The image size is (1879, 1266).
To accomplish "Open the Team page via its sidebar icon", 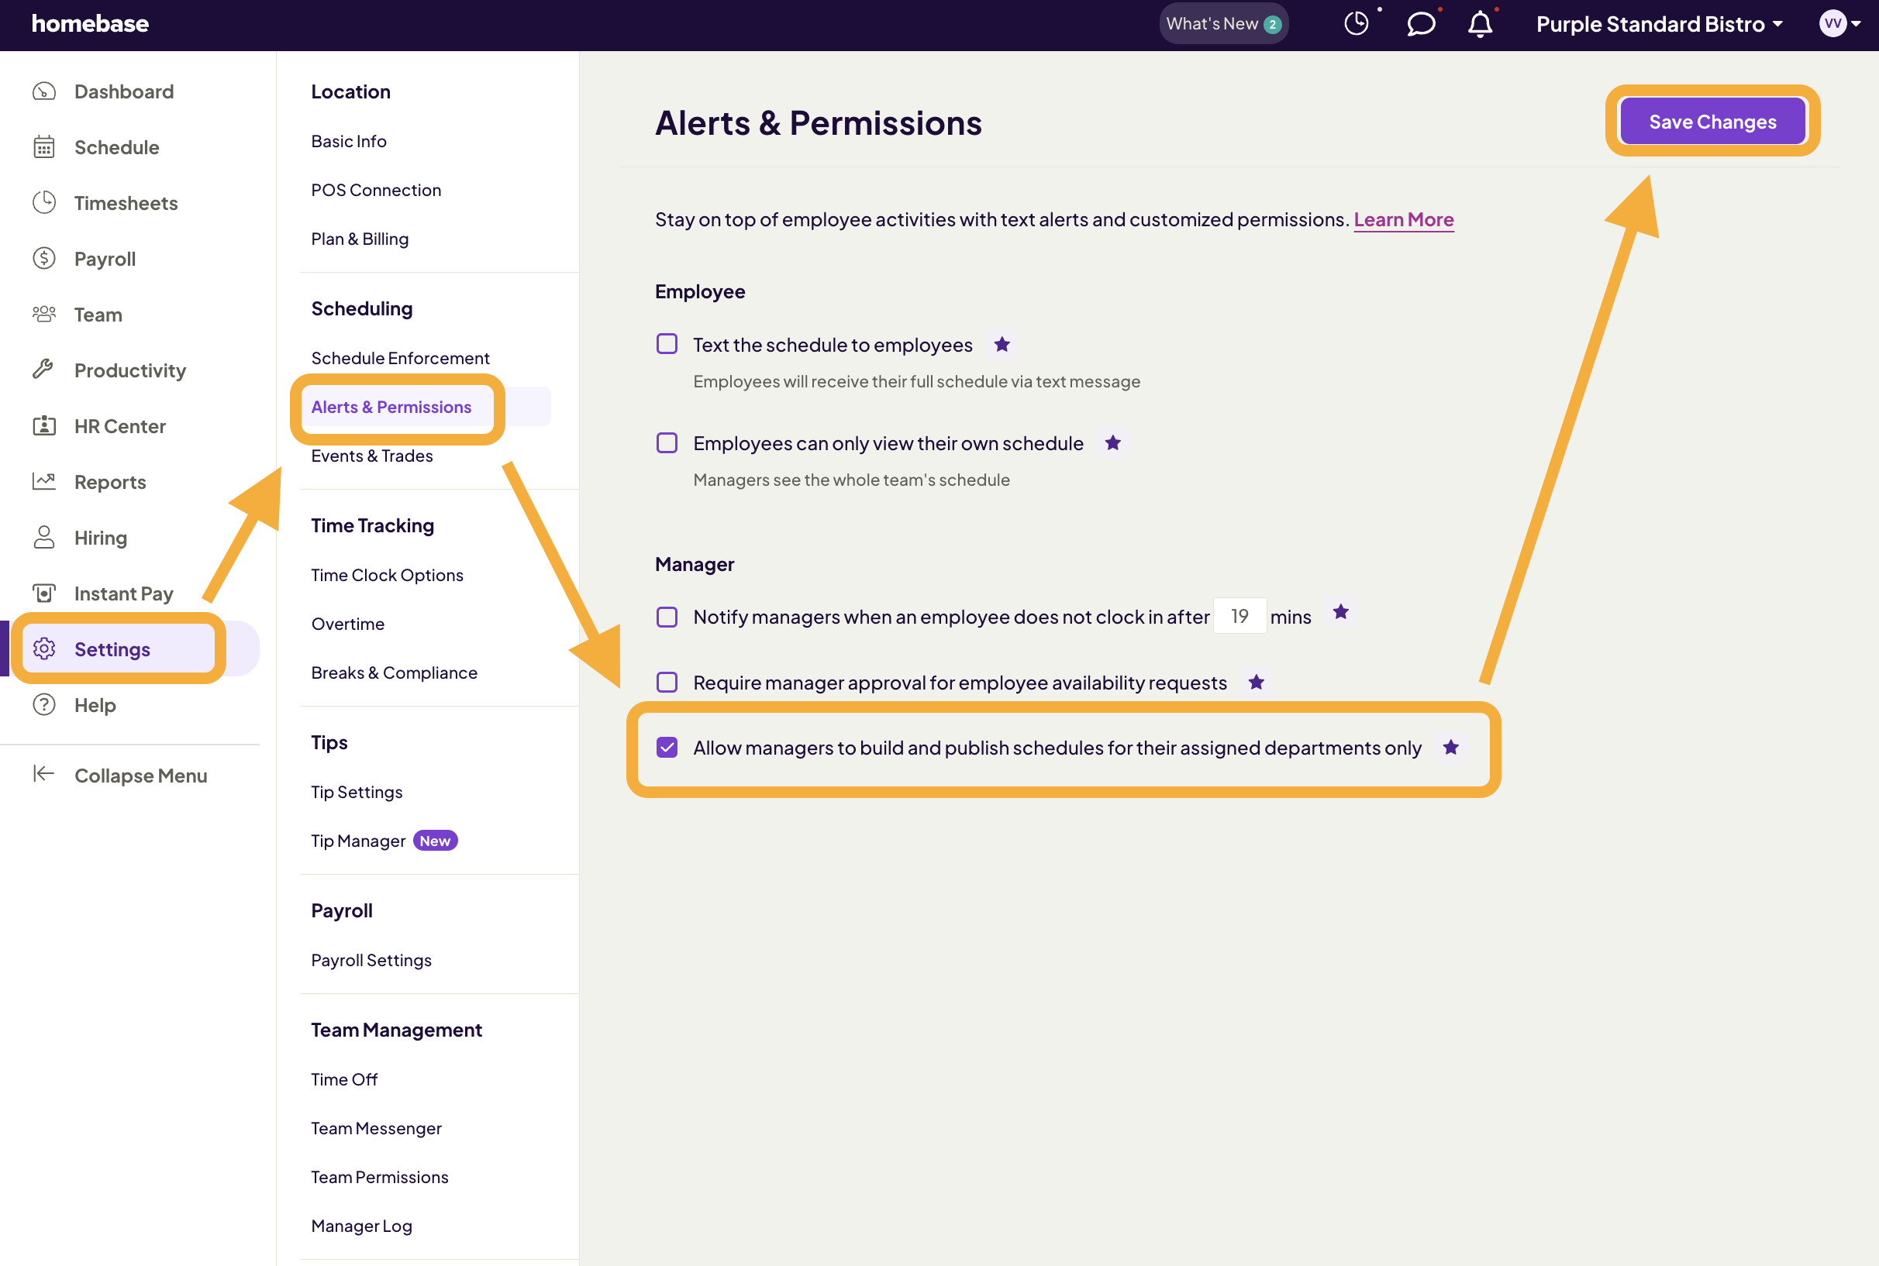I will 44,314.
